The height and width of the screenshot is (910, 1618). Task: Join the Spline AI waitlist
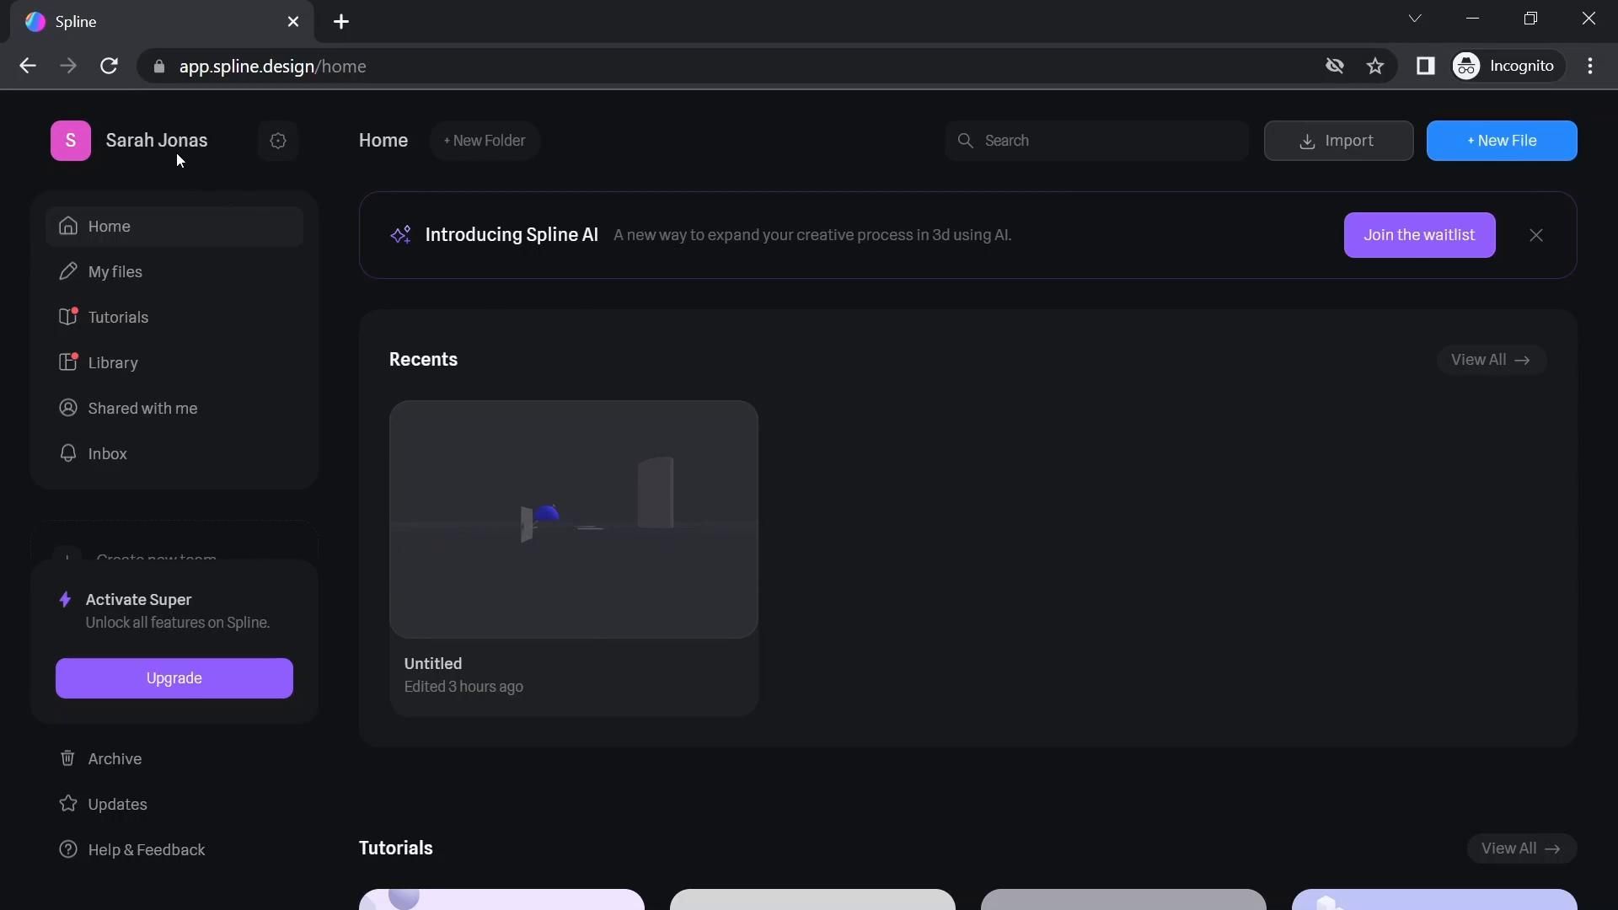(x=1418, y=235)
